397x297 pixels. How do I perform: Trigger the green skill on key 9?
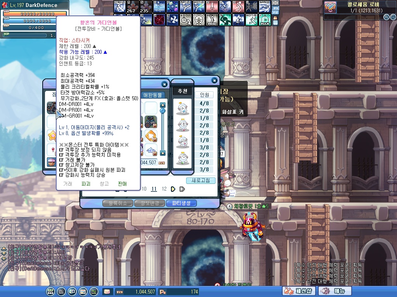coord(225,20)
